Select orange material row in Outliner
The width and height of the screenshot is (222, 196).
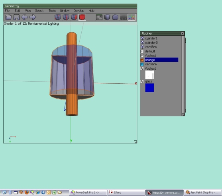click(161, 60)
